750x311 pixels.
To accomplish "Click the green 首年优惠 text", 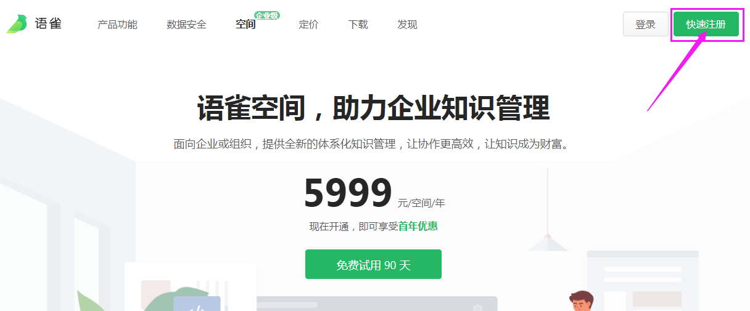I will click(418, 226).
